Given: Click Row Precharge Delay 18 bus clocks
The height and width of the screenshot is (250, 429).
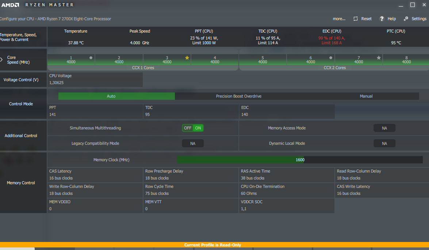Looking at the screenshot, I should coord(191,175).
